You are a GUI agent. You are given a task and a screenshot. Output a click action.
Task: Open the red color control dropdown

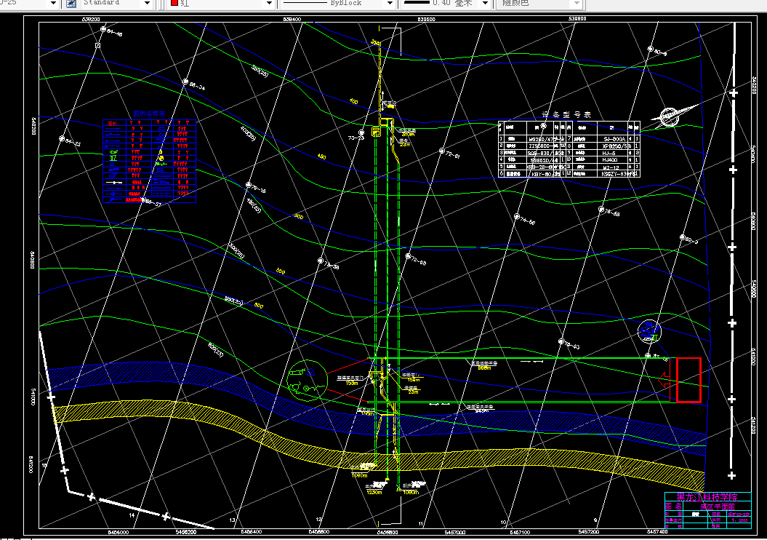click(x=268, y=4)
